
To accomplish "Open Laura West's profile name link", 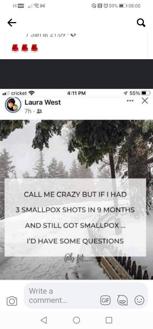I will 43,102.
